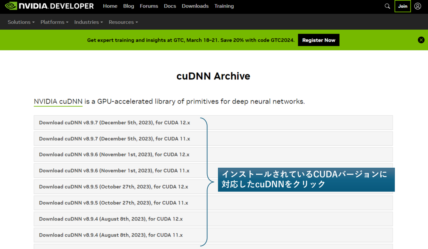This screenshot has height=249, width=428.
Task: Click the Register Now button
Action: tap(318, 40)
